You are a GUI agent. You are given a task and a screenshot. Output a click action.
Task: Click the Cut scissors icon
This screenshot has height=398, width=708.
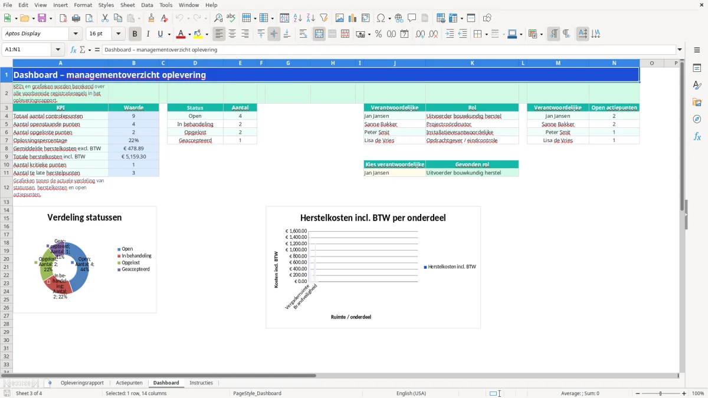coord(104,18)
